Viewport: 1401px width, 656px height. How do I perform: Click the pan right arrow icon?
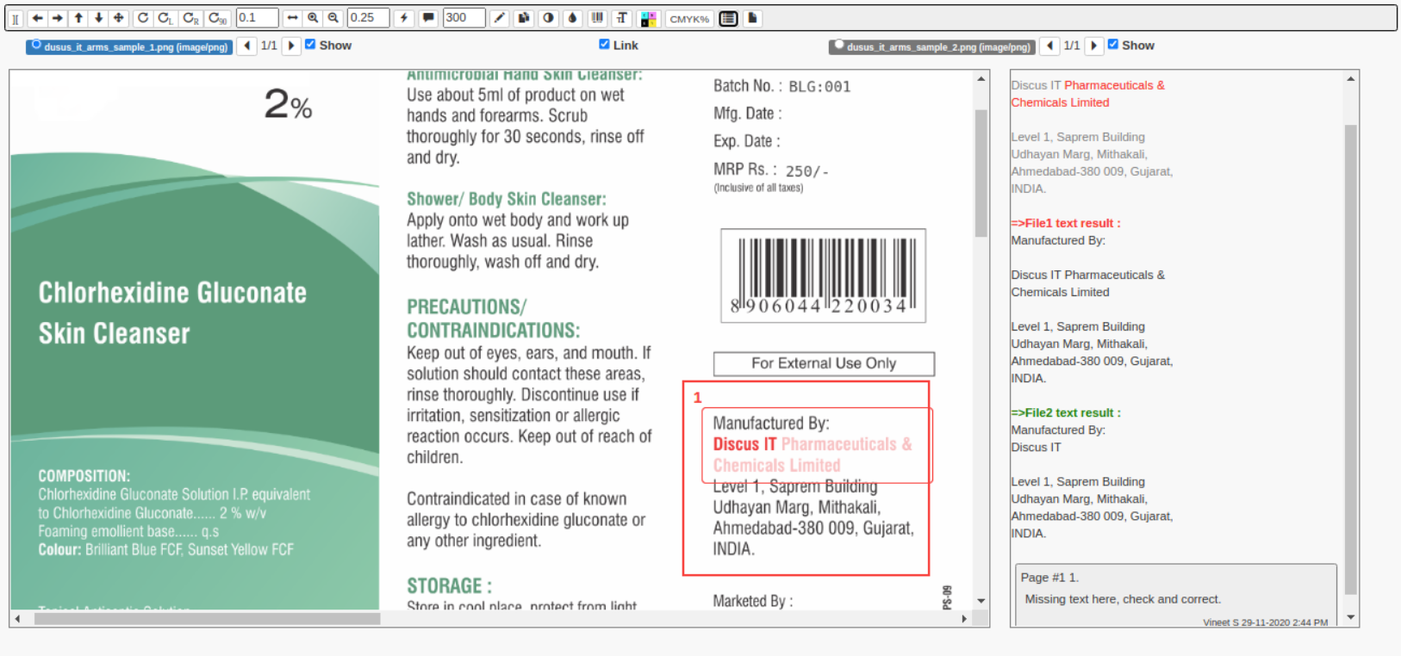tap(58, 18)
